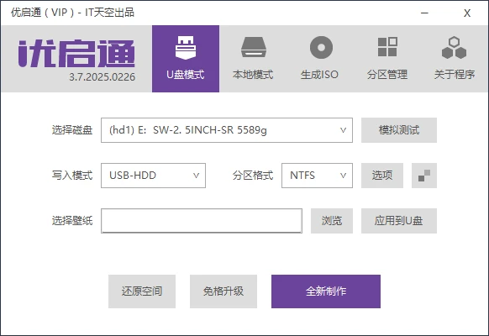This screenshot has height=336, width=489.
Task: Open 关于程序 hexagons icon
Action: point(454,47)
